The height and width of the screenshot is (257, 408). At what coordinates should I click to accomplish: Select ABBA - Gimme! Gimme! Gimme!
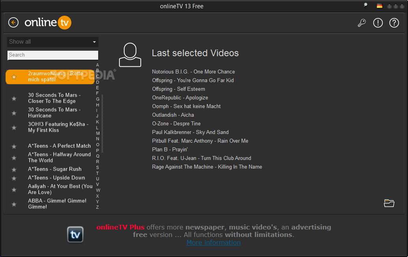click(x=57, y=204)
